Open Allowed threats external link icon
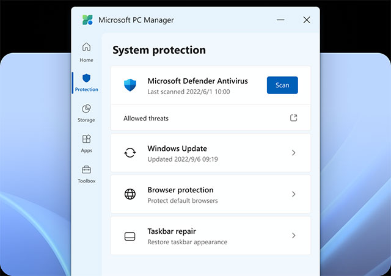The width and height of the screenshot is (391, 276). tap(293, 118)
